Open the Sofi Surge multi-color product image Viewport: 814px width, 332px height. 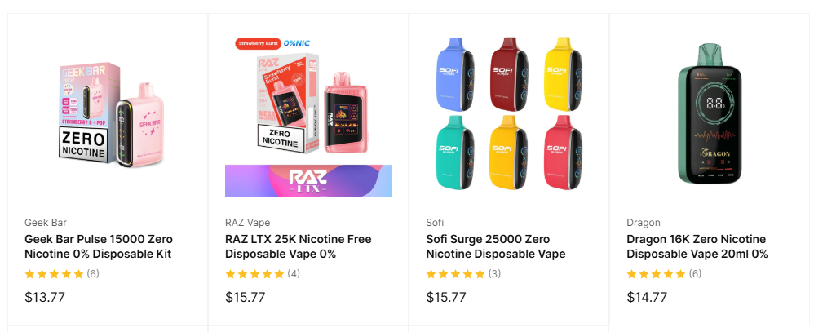509,115
